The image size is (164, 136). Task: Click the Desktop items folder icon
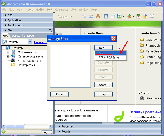pyautogui.click(x=13, y=65)
